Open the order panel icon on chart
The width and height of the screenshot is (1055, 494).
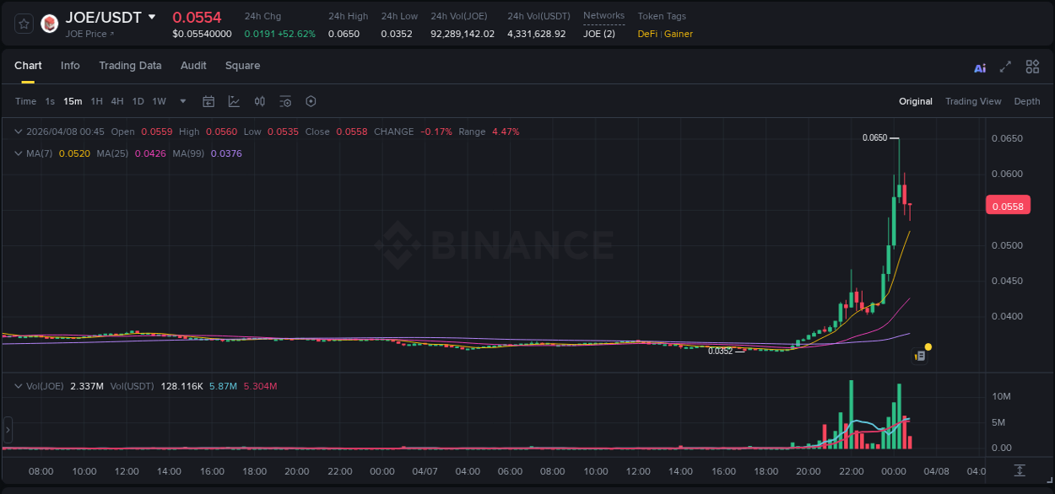tap(921, 355)
